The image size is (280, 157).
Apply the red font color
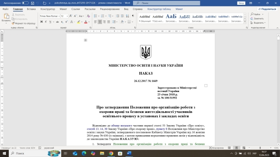coord(86,22)
